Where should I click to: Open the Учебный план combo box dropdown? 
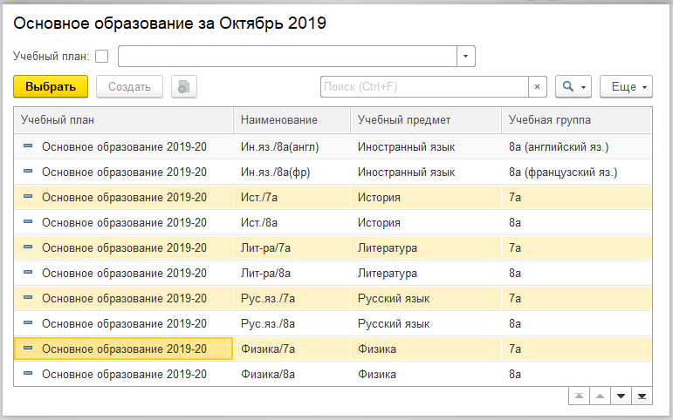point(466,57)
